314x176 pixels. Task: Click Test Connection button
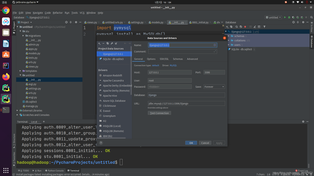click(x=159, y=113)
